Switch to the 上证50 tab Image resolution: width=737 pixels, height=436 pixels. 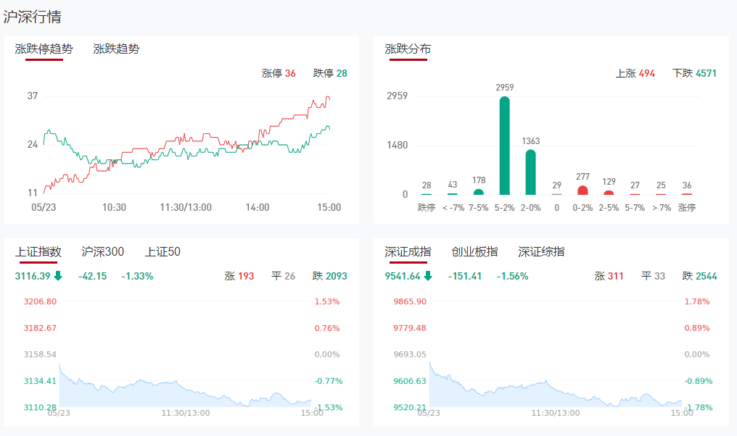pos(162,252)
